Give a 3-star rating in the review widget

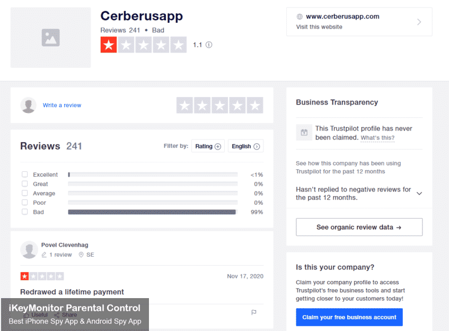(x=219, y=106)
